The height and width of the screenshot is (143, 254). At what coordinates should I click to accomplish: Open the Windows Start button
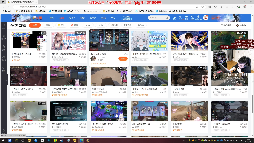click(3, 140)
